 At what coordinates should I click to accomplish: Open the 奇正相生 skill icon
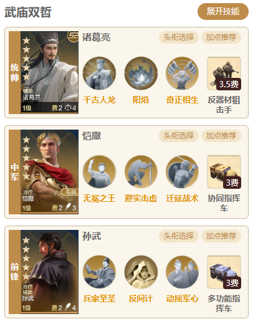coord(182,74)
